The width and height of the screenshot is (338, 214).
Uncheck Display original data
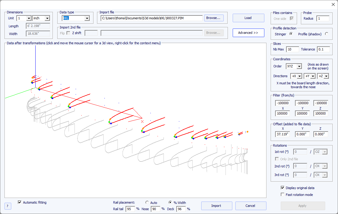283,188
